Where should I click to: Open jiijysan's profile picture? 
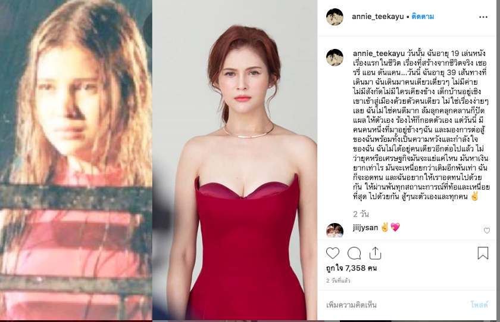[335, 231]
